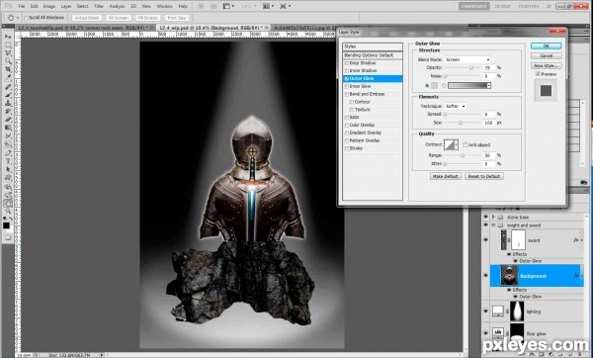
Task: Enable the Color Overlay checkbox
Action: [347, 125]
